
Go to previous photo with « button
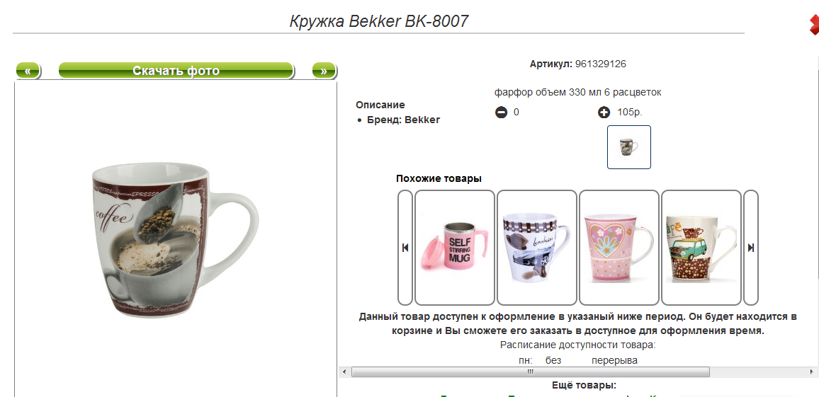(28, 71)
